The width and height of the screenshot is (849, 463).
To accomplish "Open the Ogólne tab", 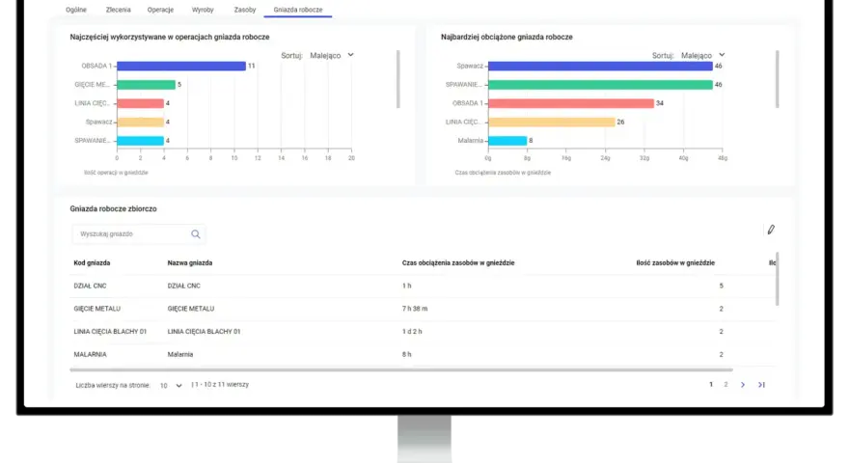I will tap(76, 10).
